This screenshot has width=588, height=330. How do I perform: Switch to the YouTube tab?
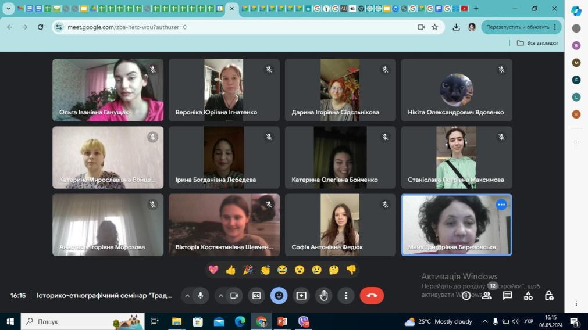pos(464,9)
